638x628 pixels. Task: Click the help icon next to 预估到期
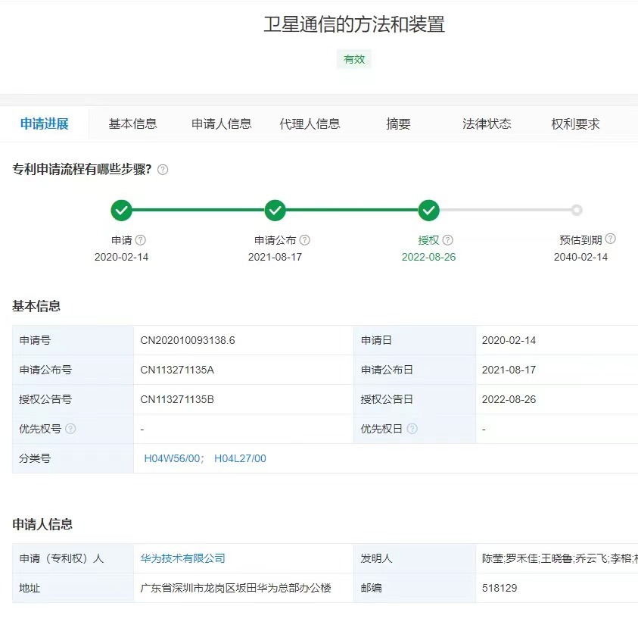(610, 239)
